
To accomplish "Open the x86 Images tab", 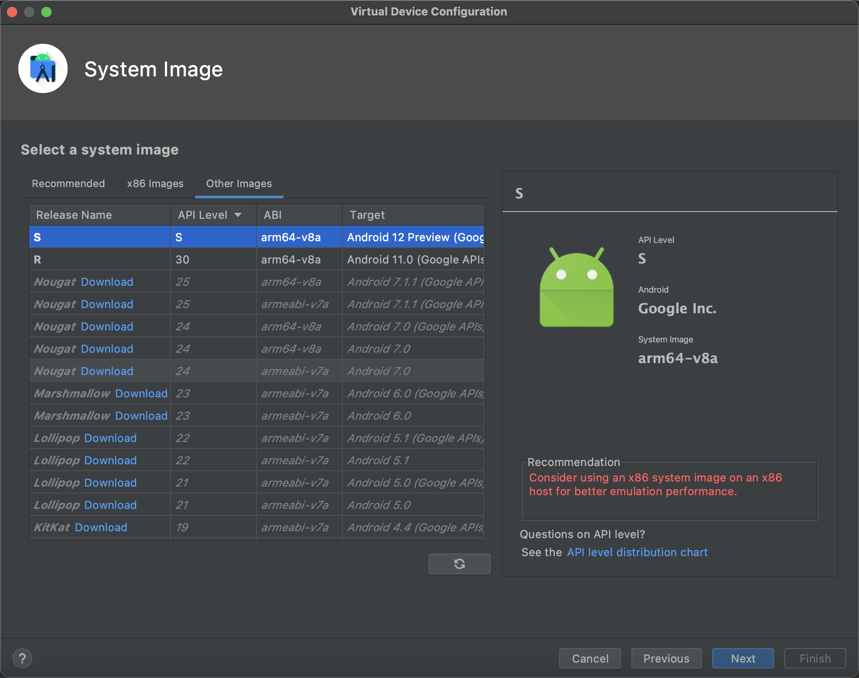I will (x=155, y=184).
